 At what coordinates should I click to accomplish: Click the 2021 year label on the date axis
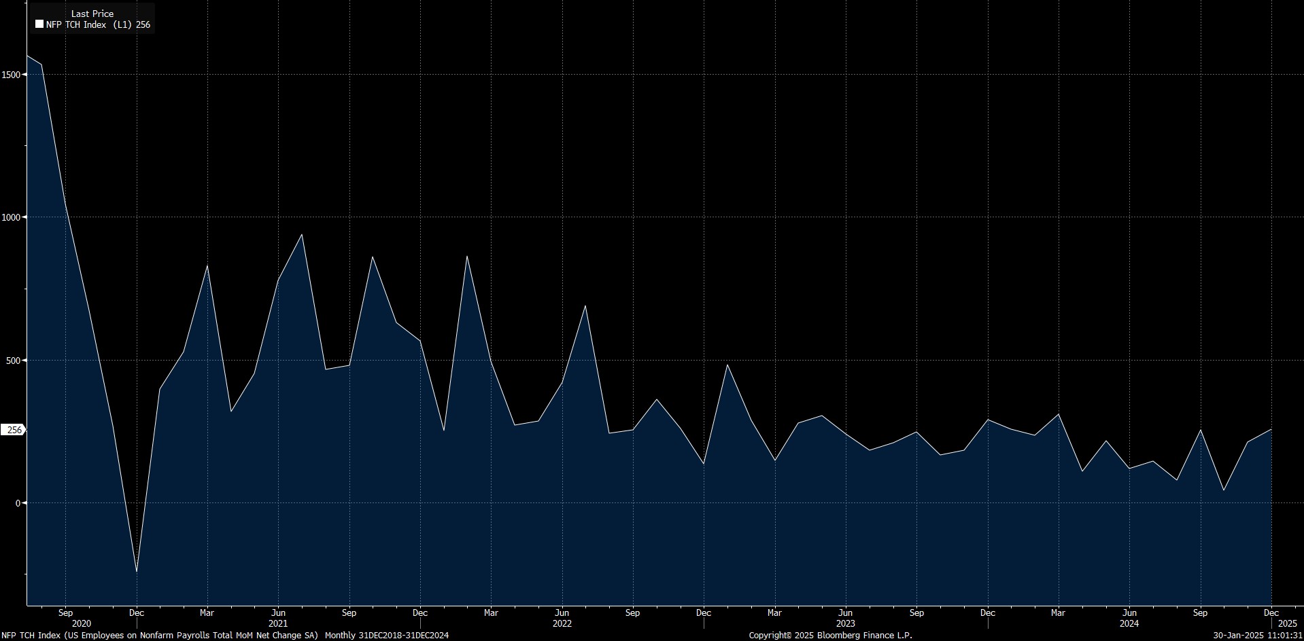pyautogui.click(x=278, y=623)
